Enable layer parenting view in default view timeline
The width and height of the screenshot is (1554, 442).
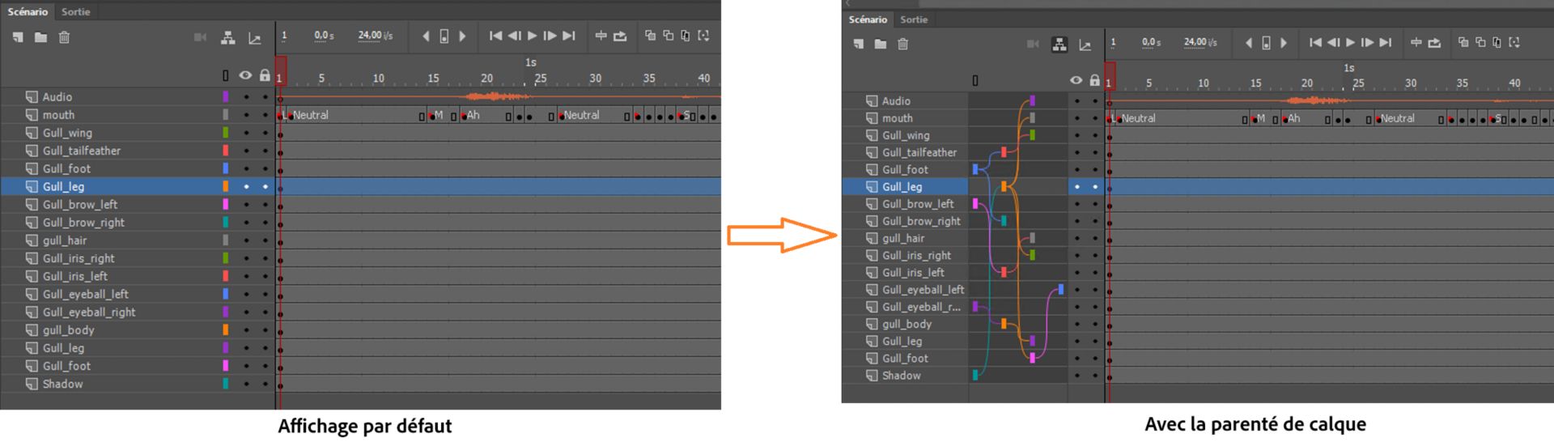tap(228, 37)
